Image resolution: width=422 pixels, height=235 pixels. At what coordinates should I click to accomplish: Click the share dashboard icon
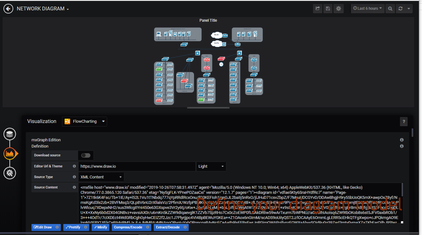(x=317, y=9)
